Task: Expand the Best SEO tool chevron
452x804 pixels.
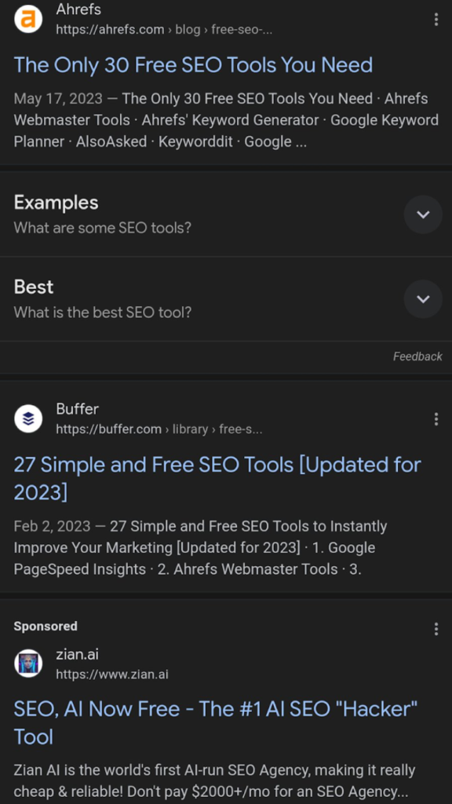Action: pos(423,299)
